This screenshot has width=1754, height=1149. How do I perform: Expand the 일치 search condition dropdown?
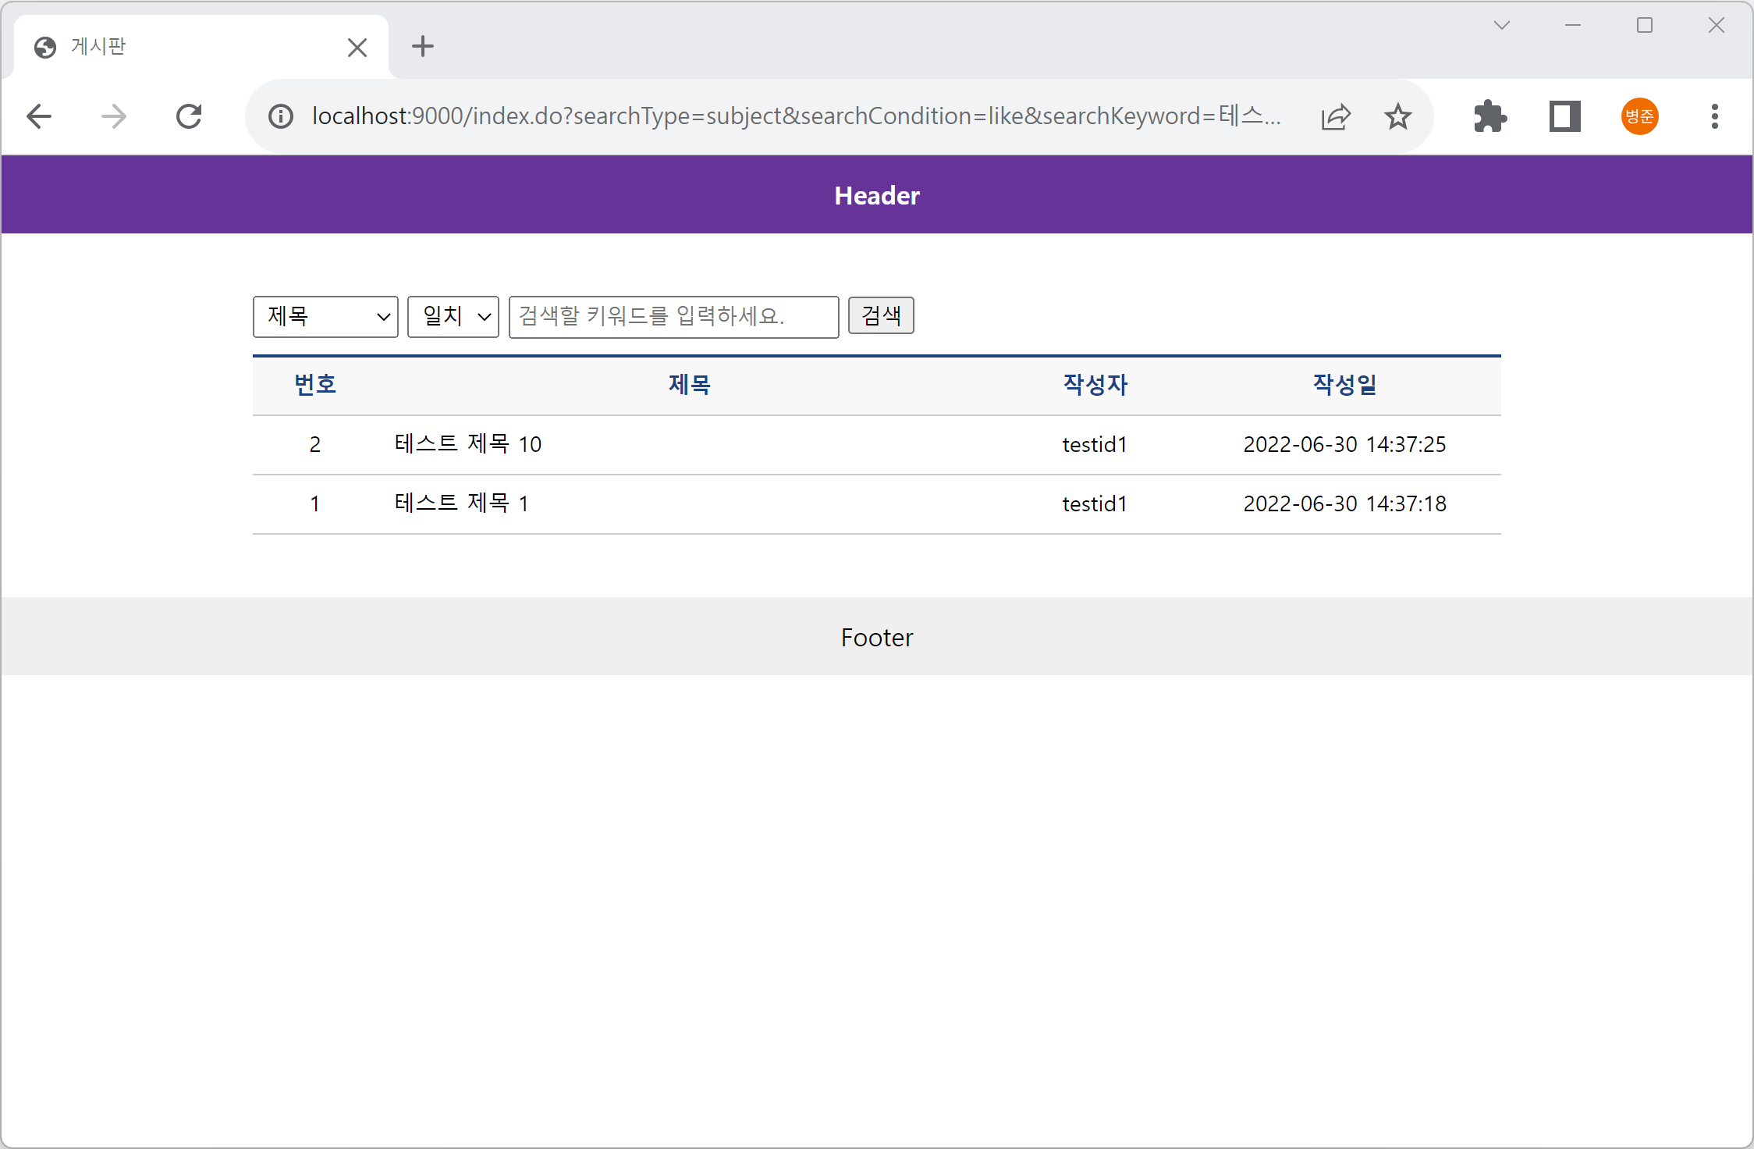click(453, 317)
